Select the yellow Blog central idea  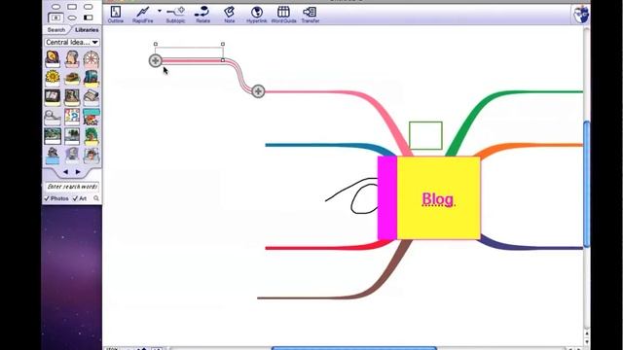coord(439,198)
